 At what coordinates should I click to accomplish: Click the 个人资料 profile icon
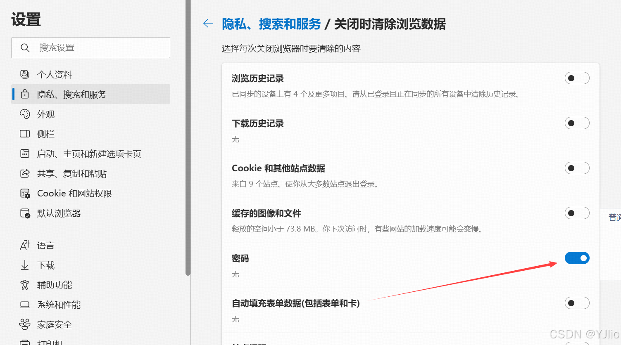25,74
